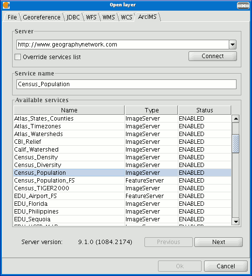The width and height of the screenshot is (252, 276).
Task: Click the Next button
Action: click(x=219, y=242)
